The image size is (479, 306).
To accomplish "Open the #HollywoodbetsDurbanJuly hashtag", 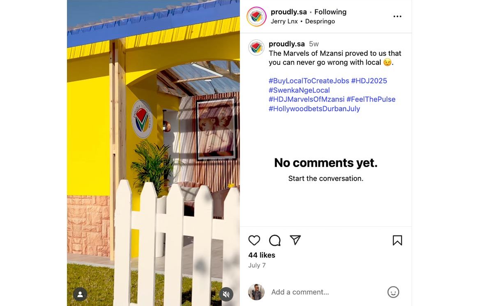I will (x=314, y=109).
